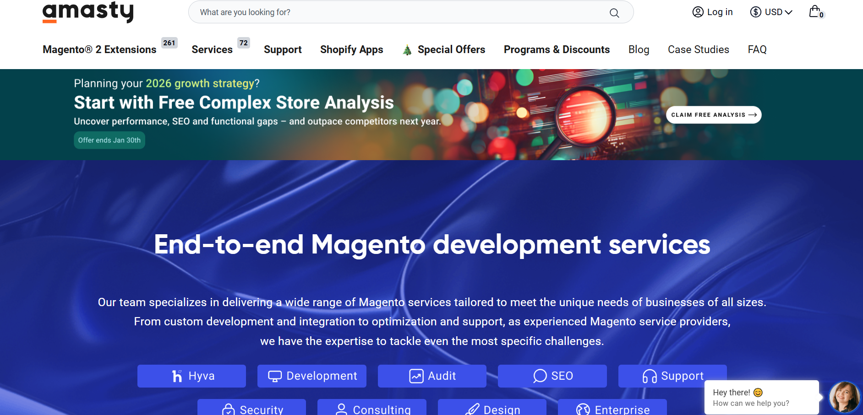Click the Log in user icon
The height and width of the screenshot is (415, 863).
[x=698, y=12]
